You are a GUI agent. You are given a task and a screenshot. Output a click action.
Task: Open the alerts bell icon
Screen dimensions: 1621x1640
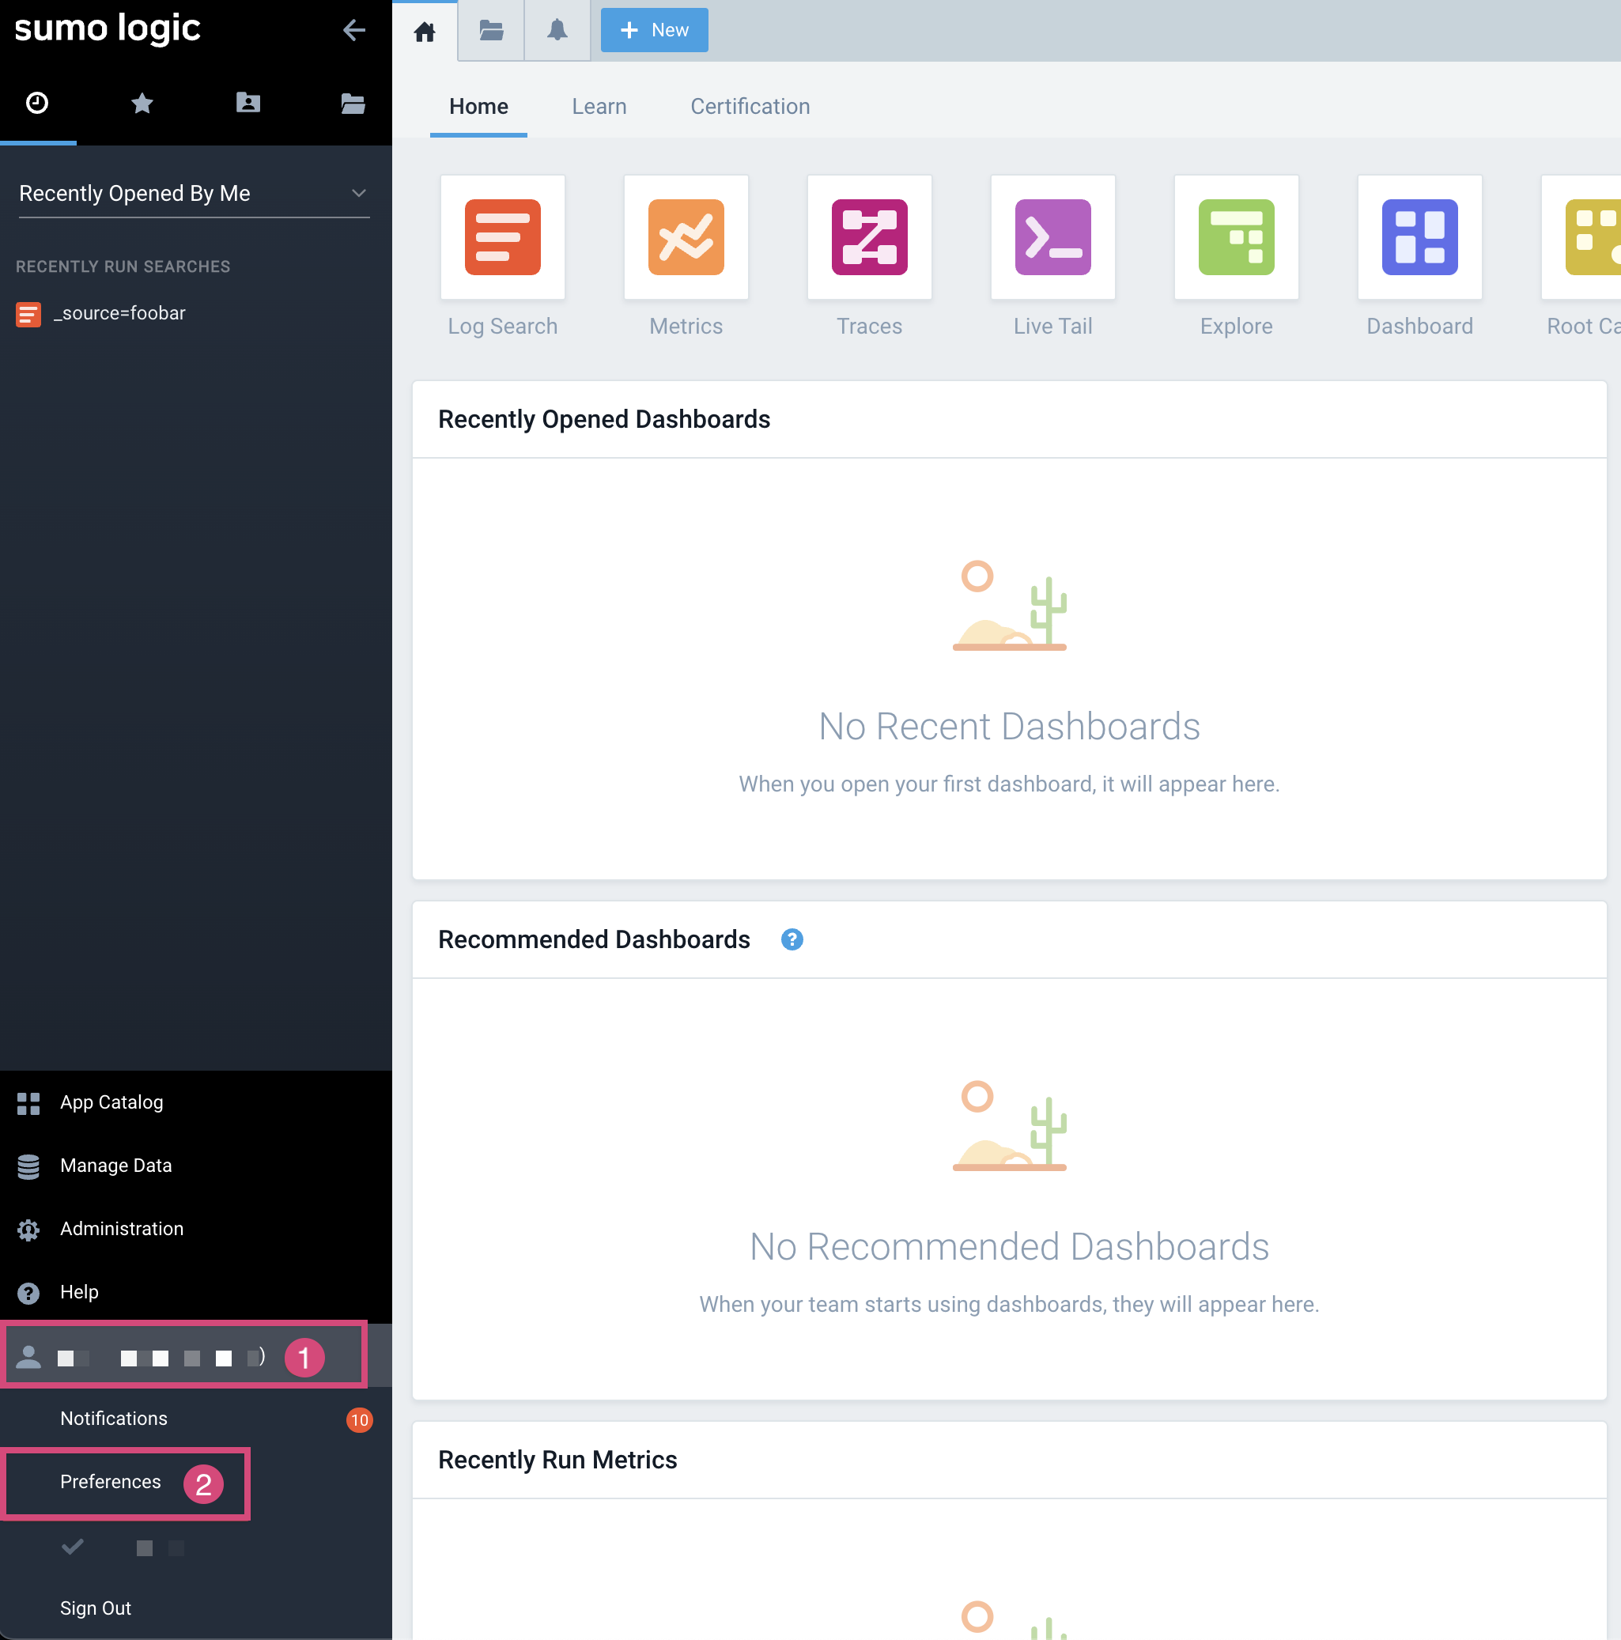coord(557,31)
